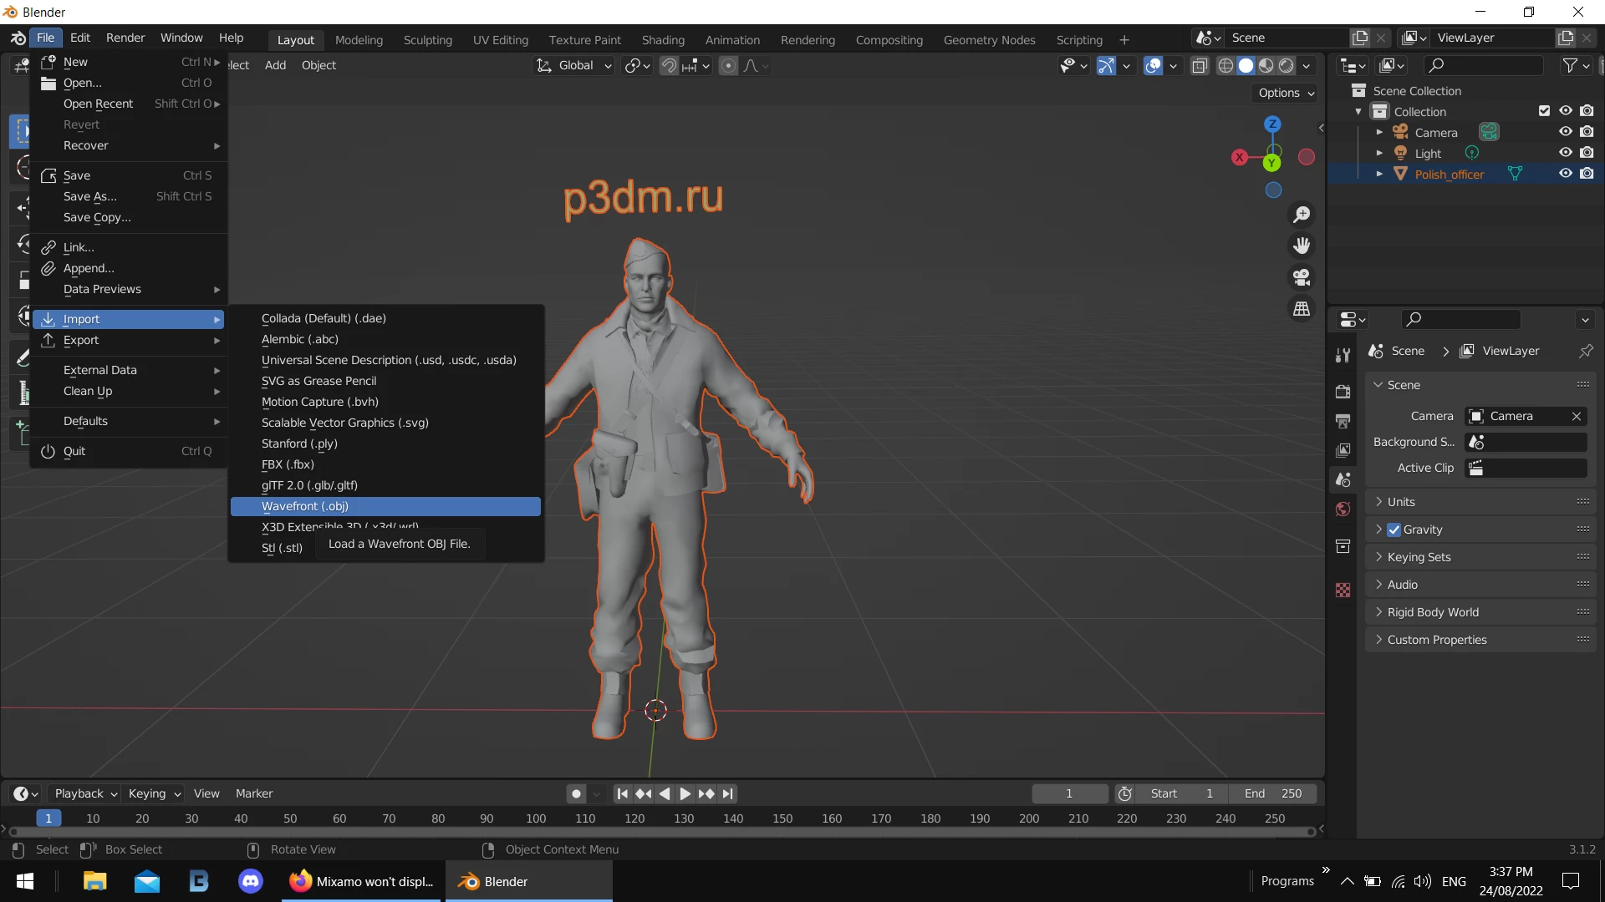Jump to the timeline's first frame
This screenshot has height=902, width=1605.
point(622,793)
